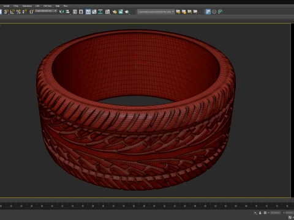Viewport: 294px width, 220px height.
Task: Open the Civil View menu
Action: pyautogui.click(x=47, y=6)
